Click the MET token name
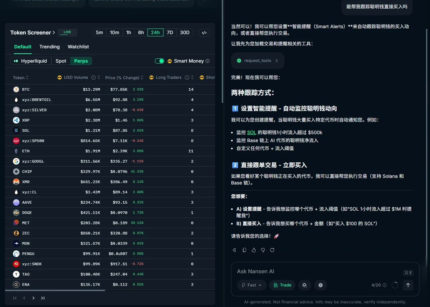 26,223
